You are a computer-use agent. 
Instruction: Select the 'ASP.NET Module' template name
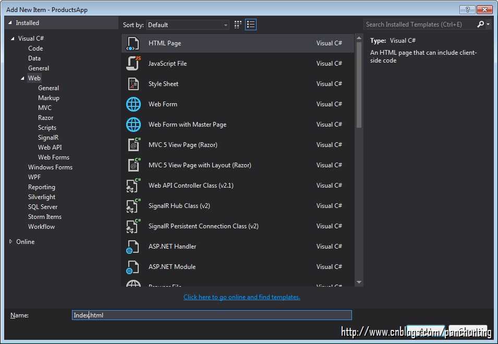(172, 266)
